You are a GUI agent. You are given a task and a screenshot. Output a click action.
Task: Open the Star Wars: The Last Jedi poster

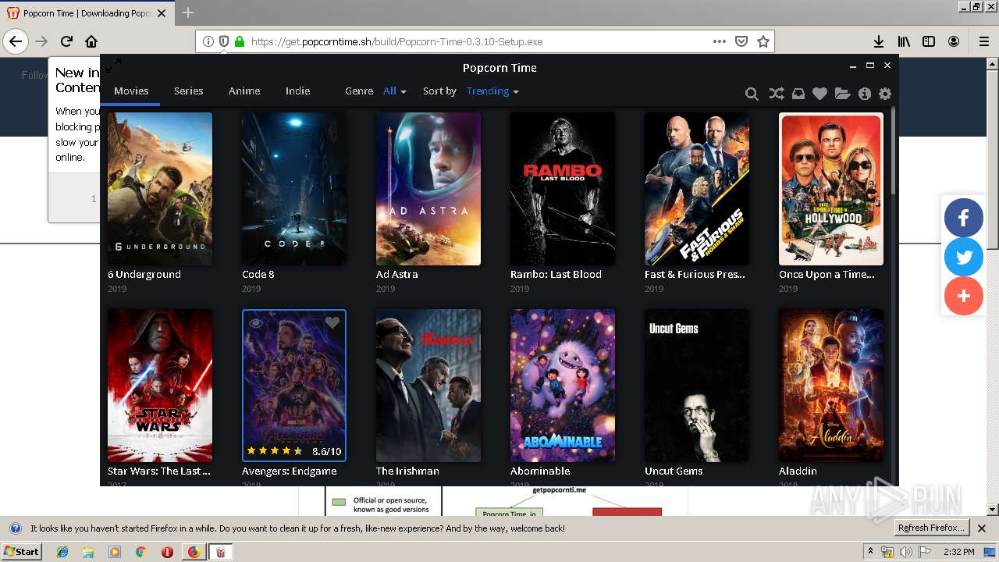[160, 386]
